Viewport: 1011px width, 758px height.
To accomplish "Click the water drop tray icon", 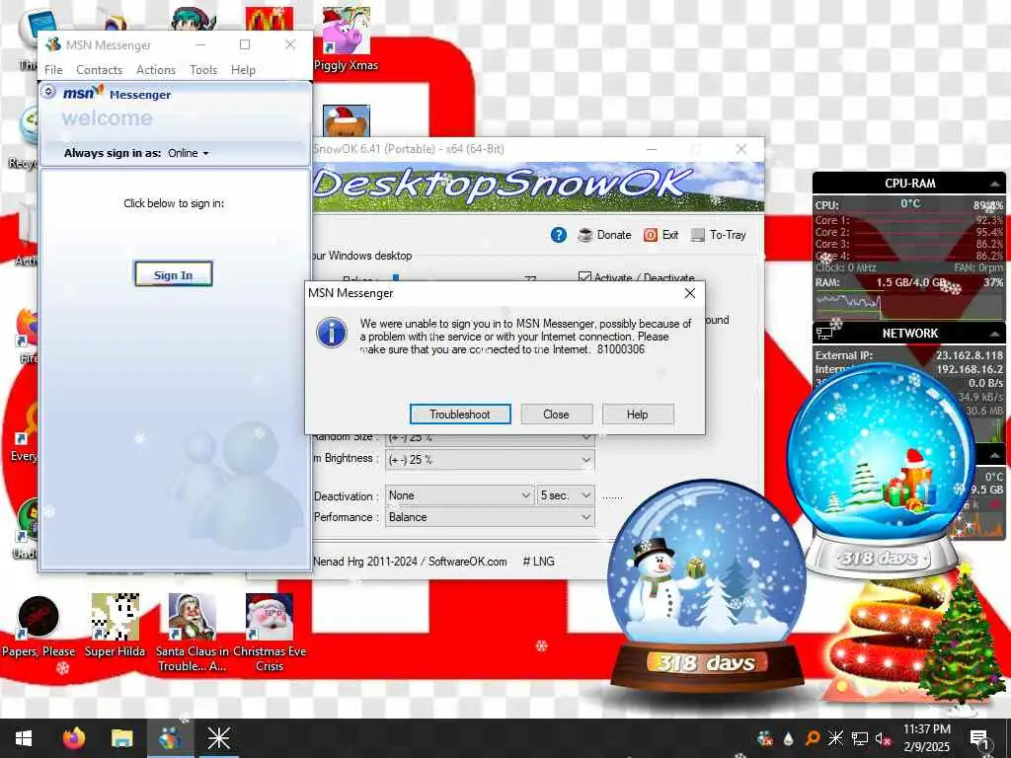I will pyautogui.click(x=789, y=738).
